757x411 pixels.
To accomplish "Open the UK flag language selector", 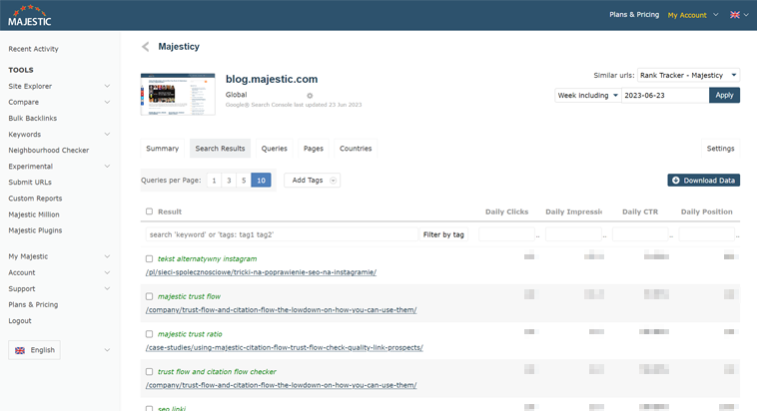I will pyautogui.click(x=738, y=15).
